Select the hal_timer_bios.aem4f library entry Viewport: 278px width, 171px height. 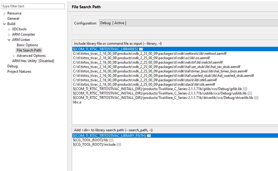click(x=160, y=71)
